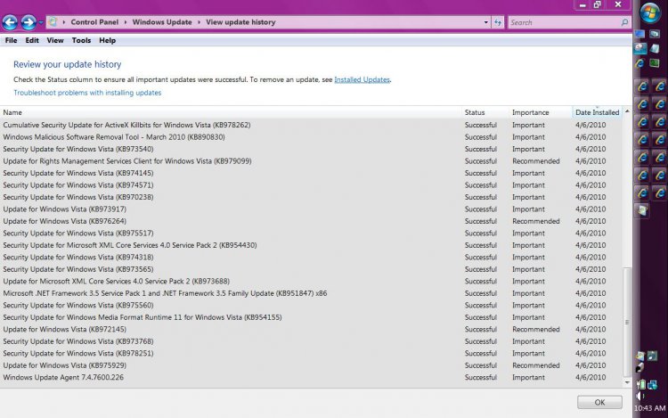Click the magnifier icon in the Search box
This screenshot has height=418, width=668.
click(x=624, y=22)
